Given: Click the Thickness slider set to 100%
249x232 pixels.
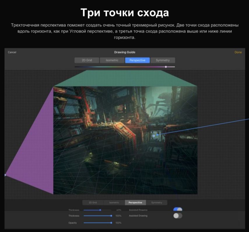Looking at the screenshot, I should tap(98, 216).
